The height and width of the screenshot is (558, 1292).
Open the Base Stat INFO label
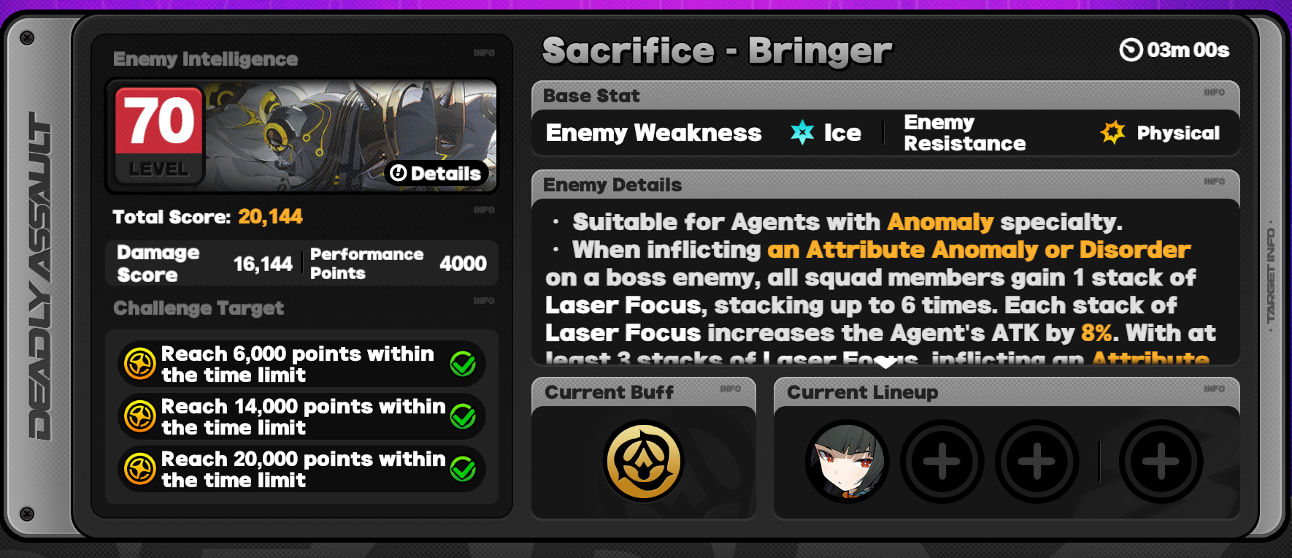tap(1214, 92)
